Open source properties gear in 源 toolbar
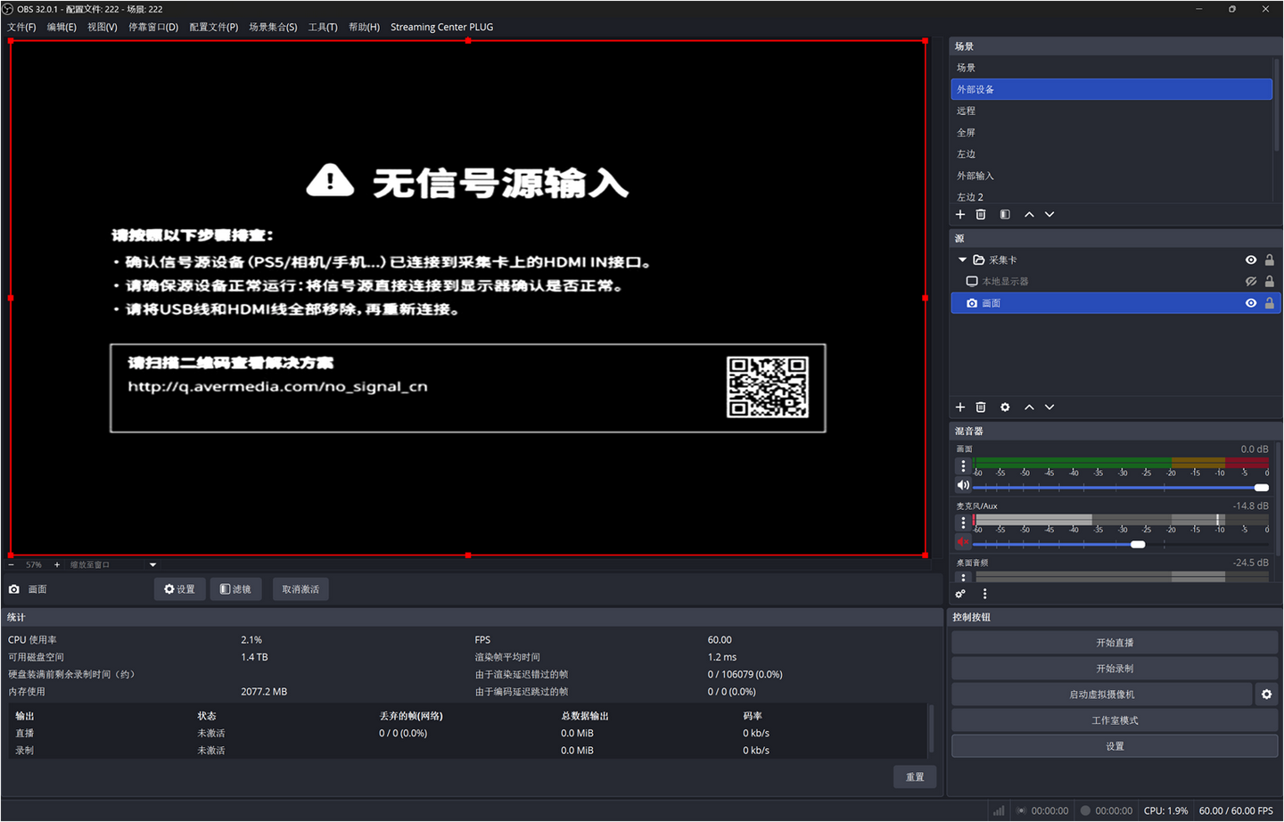This screenshot has width=1284, height=822. point(1005,407)
